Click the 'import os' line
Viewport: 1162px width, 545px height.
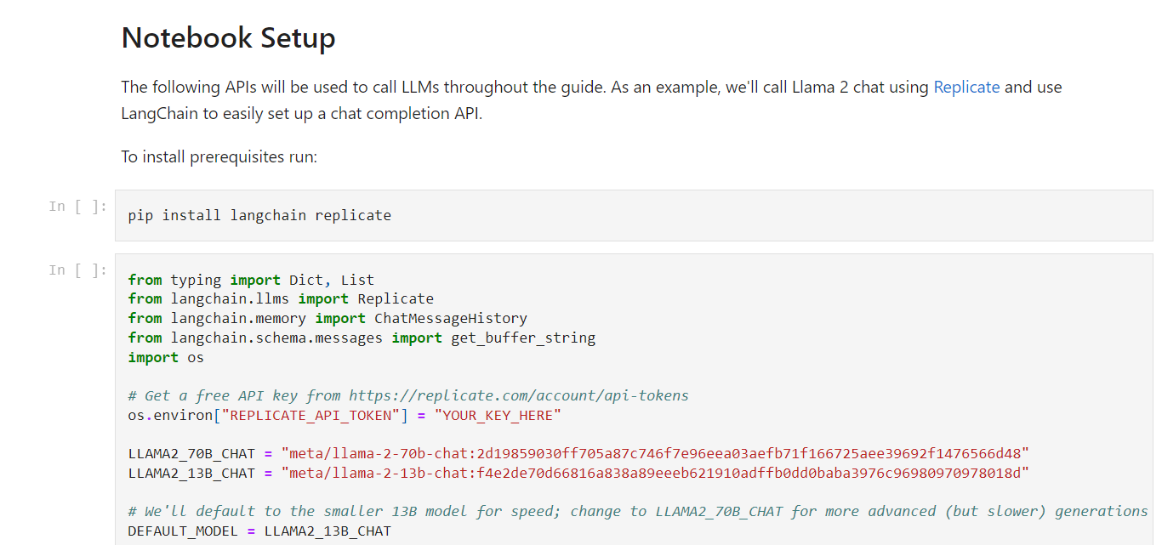click(x=166, y=358)
